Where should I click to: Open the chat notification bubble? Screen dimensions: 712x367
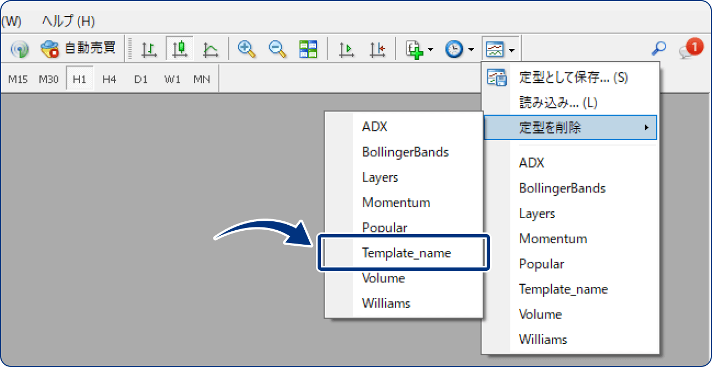coord(690,49)
